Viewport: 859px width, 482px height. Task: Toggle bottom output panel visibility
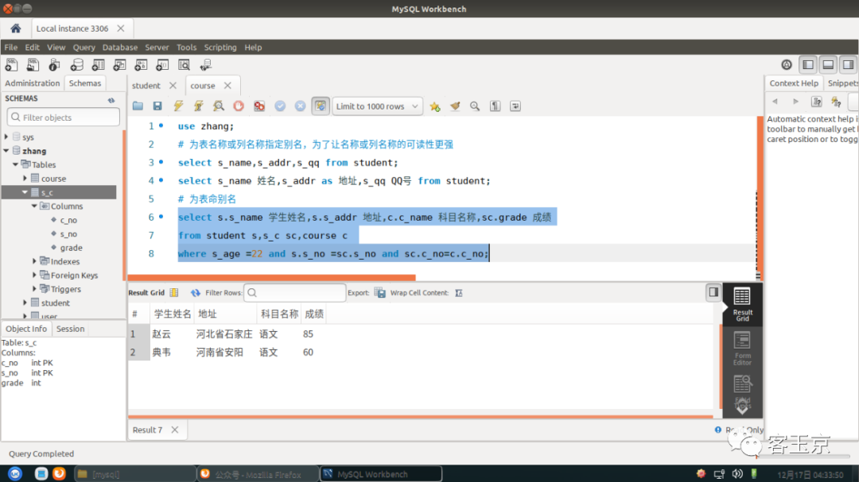point(828,64)
